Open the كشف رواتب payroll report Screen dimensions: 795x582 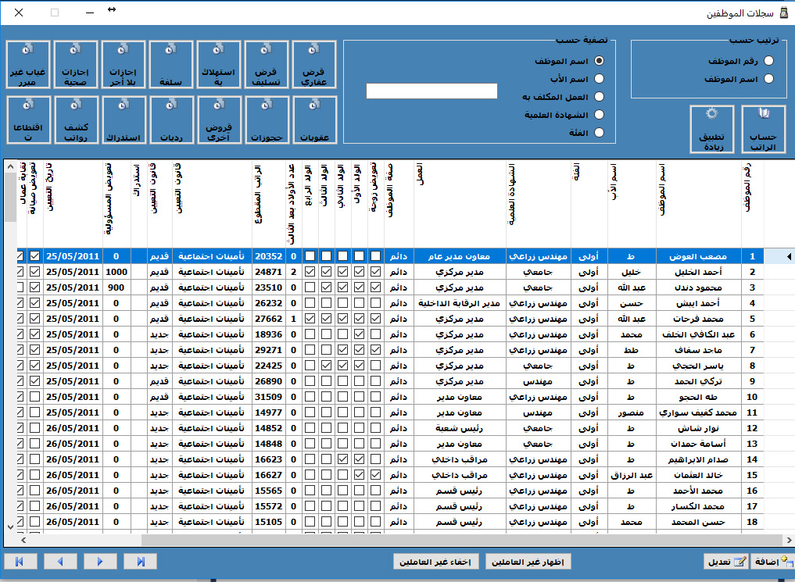pos(75,120)
